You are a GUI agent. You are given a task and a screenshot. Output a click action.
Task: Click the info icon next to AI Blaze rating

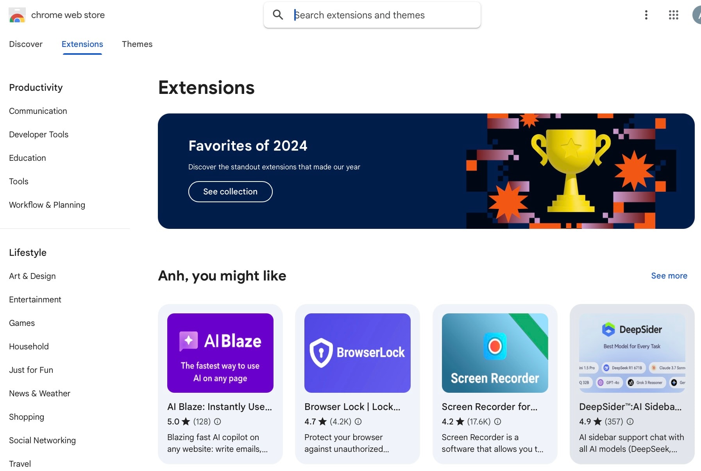[x=218, y=421]
